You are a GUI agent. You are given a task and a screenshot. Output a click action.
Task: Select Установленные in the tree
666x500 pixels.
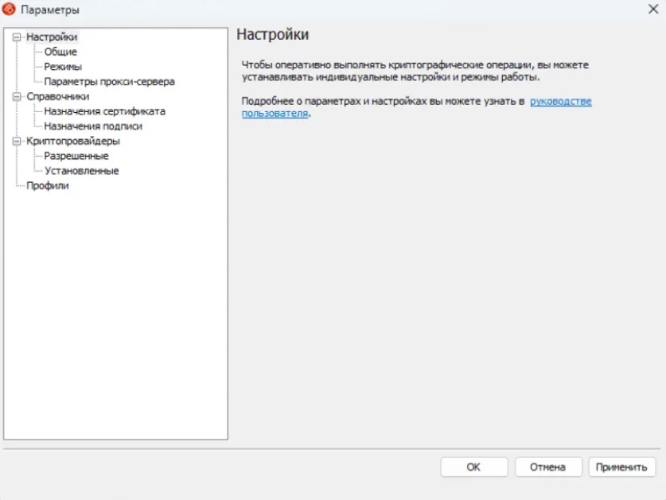point(81,171)
